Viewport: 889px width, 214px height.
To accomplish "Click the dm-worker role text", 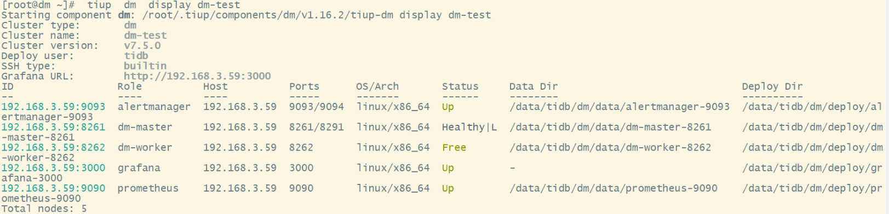I will pyautogui.click(x=145, y=147).
